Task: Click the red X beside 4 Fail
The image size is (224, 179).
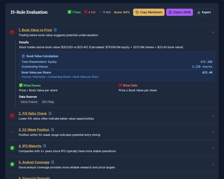Action: (86, 12)
